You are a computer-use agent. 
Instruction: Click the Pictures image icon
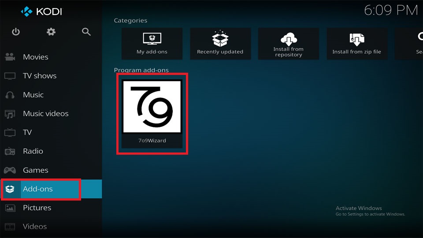click(x=10, y=208)
